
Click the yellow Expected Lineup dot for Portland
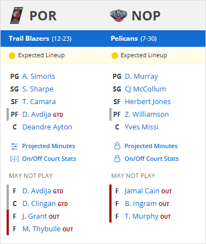pyautogui.click(x=12, y=56)
